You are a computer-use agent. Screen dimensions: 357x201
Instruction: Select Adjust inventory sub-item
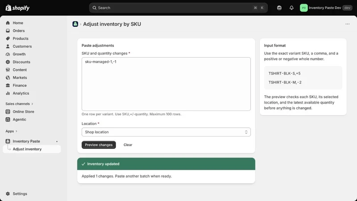point(32,149)
